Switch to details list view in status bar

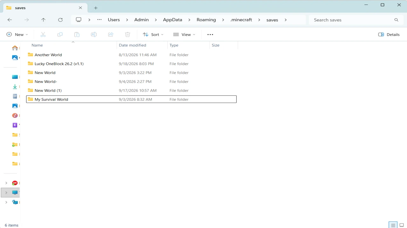tap(393, 225)
